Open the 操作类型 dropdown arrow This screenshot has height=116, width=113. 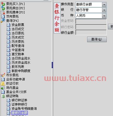[104, 4]
